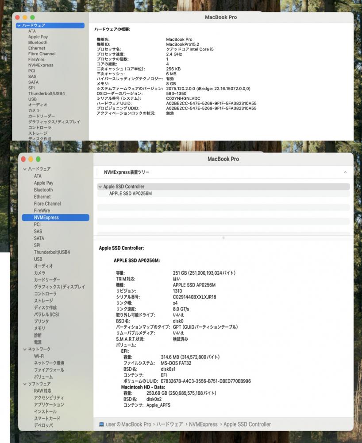This screenshot has width=362, height=443.
Task: Choose Bluetooth in the NVMExpress window sidebar
Action: pyautogui.click(x=43, y=190)
